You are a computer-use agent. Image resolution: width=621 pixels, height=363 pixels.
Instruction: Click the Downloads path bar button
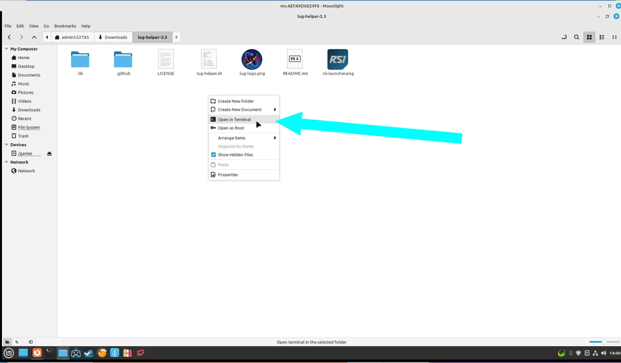pyautogui.click(x=113, y=37)
